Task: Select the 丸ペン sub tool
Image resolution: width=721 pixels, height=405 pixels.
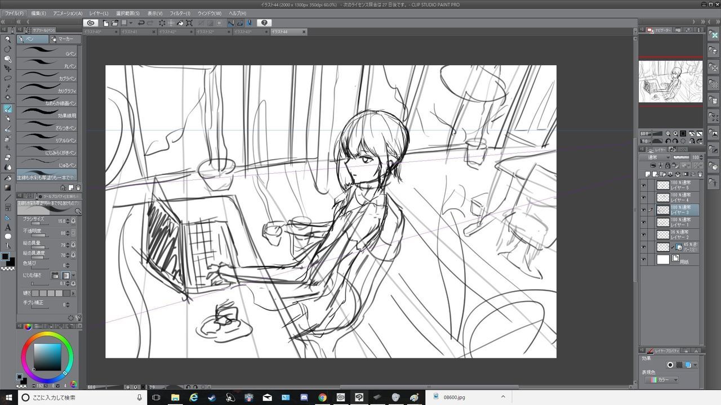Action: [47, 64]
